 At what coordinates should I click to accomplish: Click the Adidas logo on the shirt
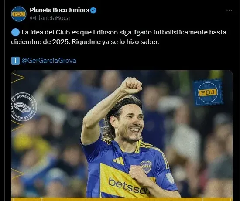pyautogui.click(x=118, y=161)
